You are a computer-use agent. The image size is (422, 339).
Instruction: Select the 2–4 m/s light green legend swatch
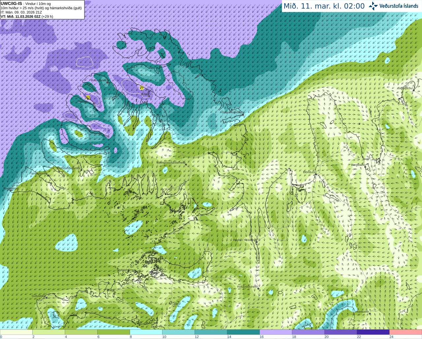point(49,332)
